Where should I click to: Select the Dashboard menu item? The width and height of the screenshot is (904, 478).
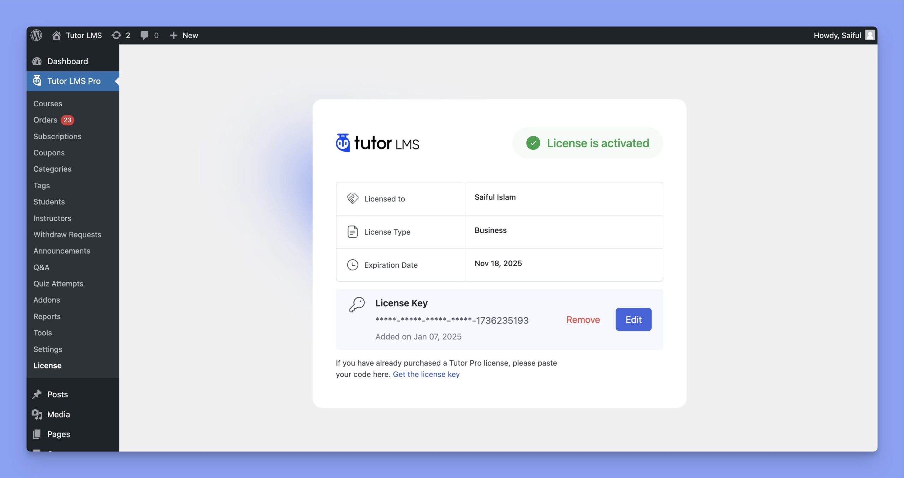click(x=67, y=60)
